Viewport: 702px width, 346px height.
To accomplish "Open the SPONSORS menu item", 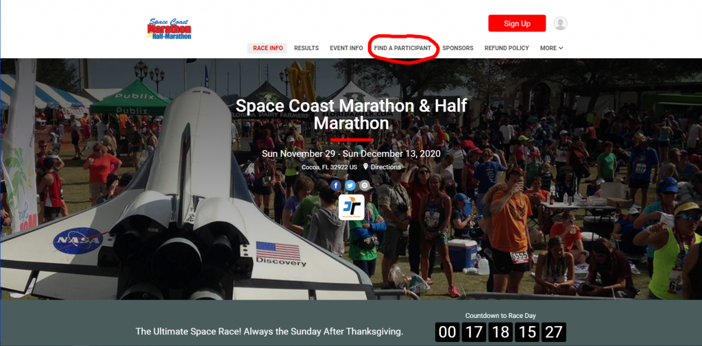I will [x=457, y=48].
